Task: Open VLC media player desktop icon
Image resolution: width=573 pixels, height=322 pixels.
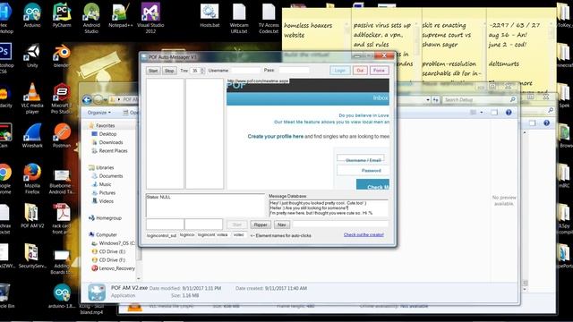Action: (x=32, y=98)
